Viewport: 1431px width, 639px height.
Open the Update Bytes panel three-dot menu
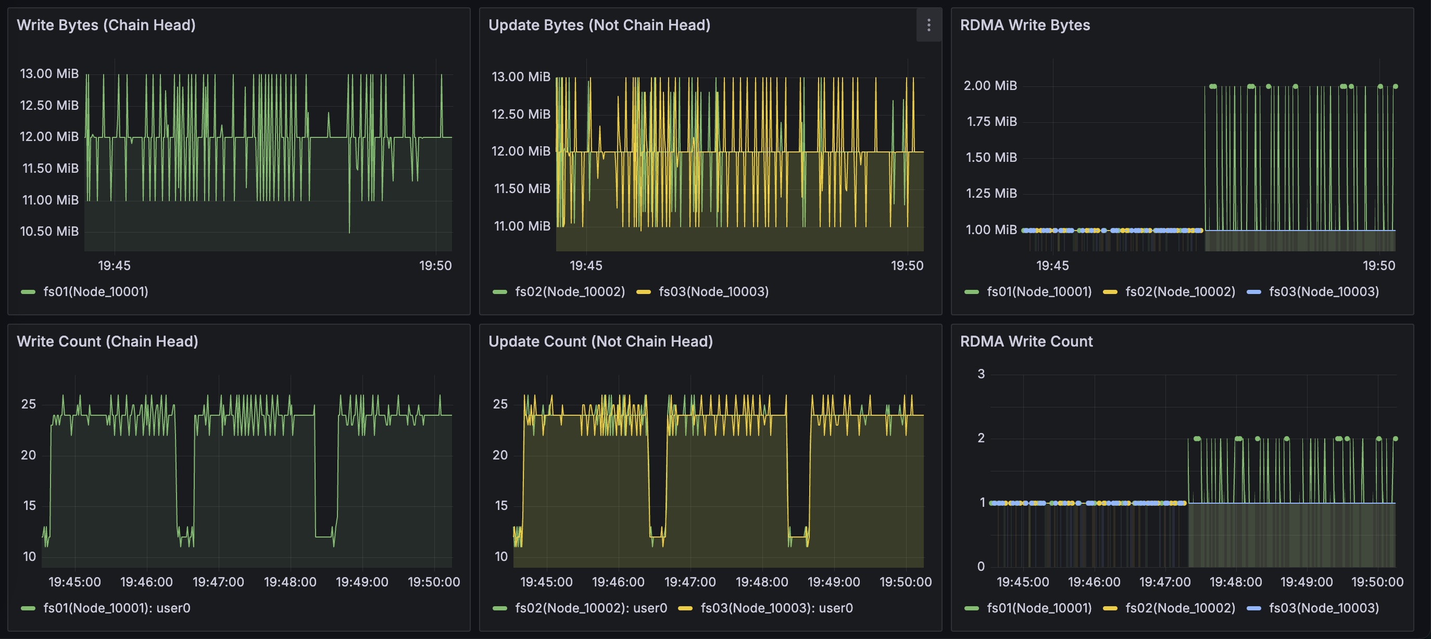928,25
